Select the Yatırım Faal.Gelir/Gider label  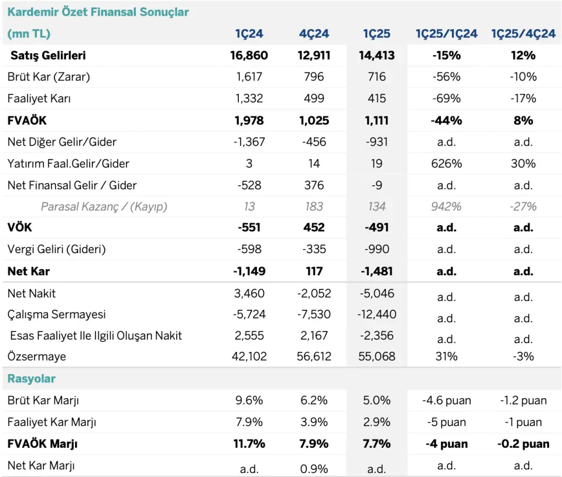(68, 164)
